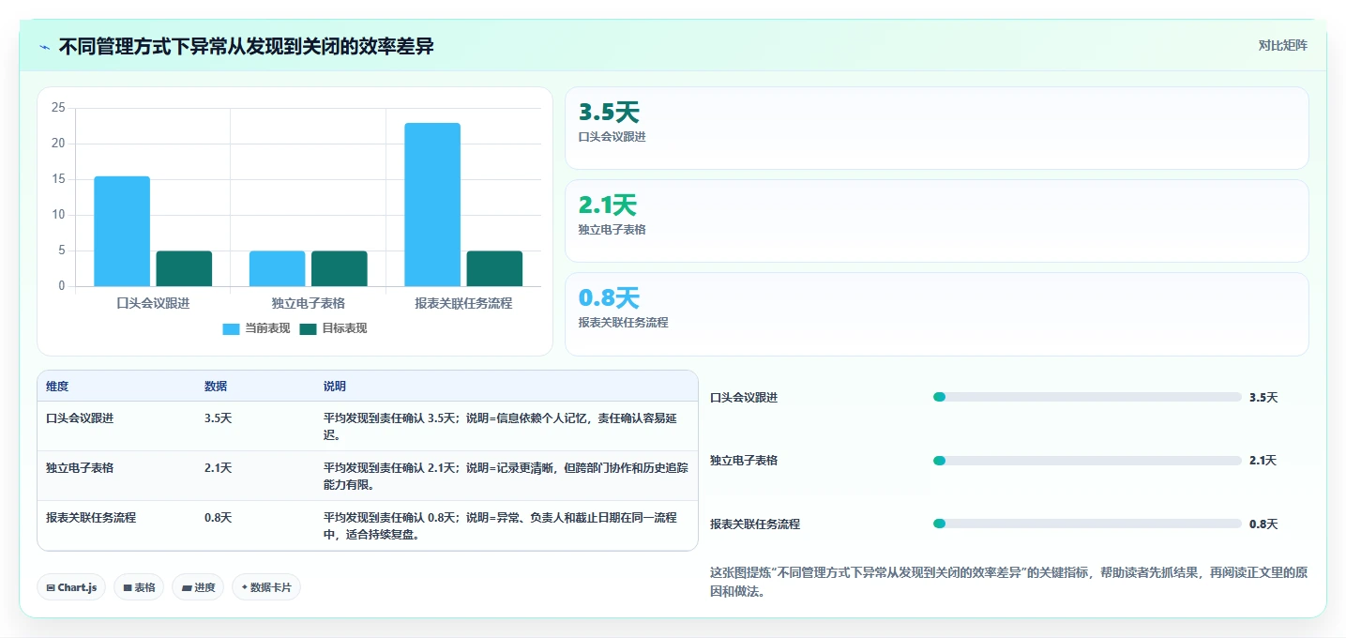Click the 口头会议跟进 x-axis label
1346x638 pixels.
click(x=153, y=303)
